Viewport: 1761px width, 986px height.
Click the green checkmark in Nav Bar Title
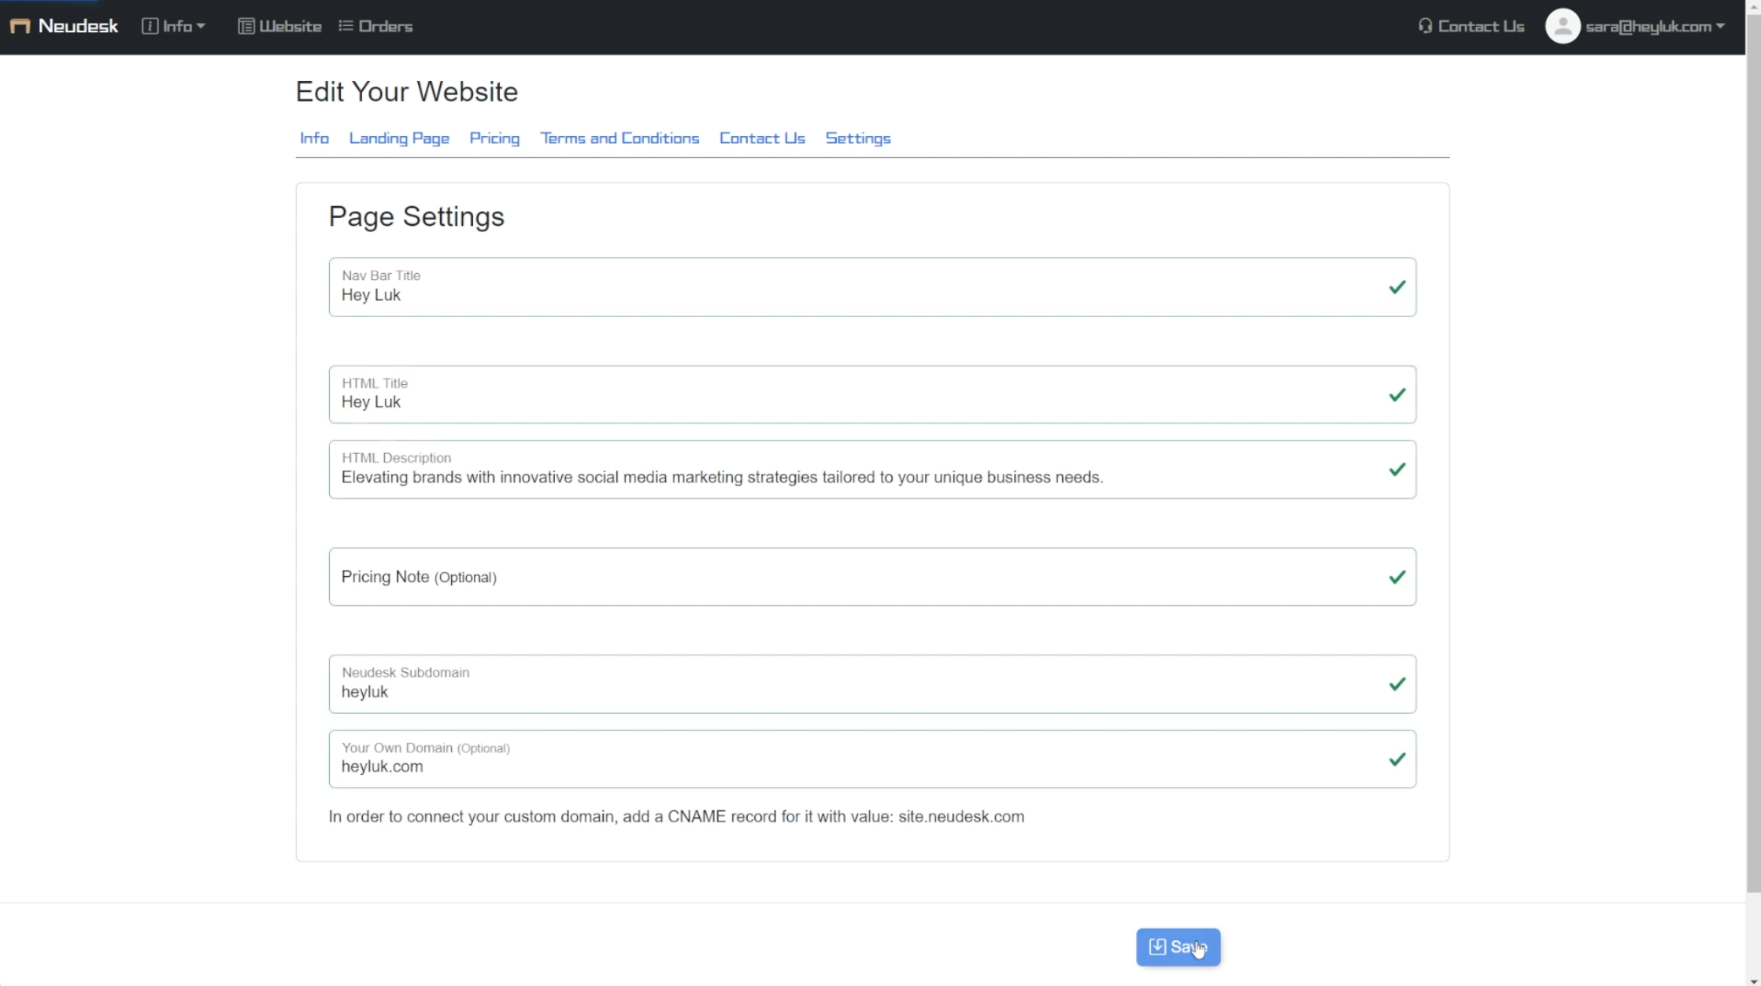click(x=1397, y=287)
